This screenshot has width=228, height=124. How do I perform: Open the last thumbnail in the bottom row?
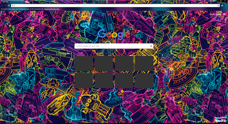(144, 81)
